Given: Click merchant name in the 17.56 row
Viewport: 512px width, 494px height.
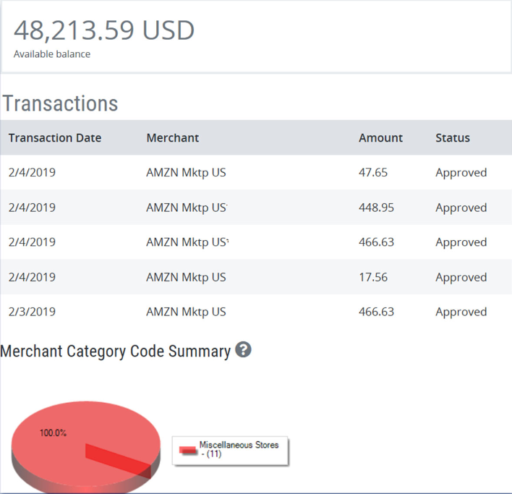Looking at the screenshot, I should 186,277.
